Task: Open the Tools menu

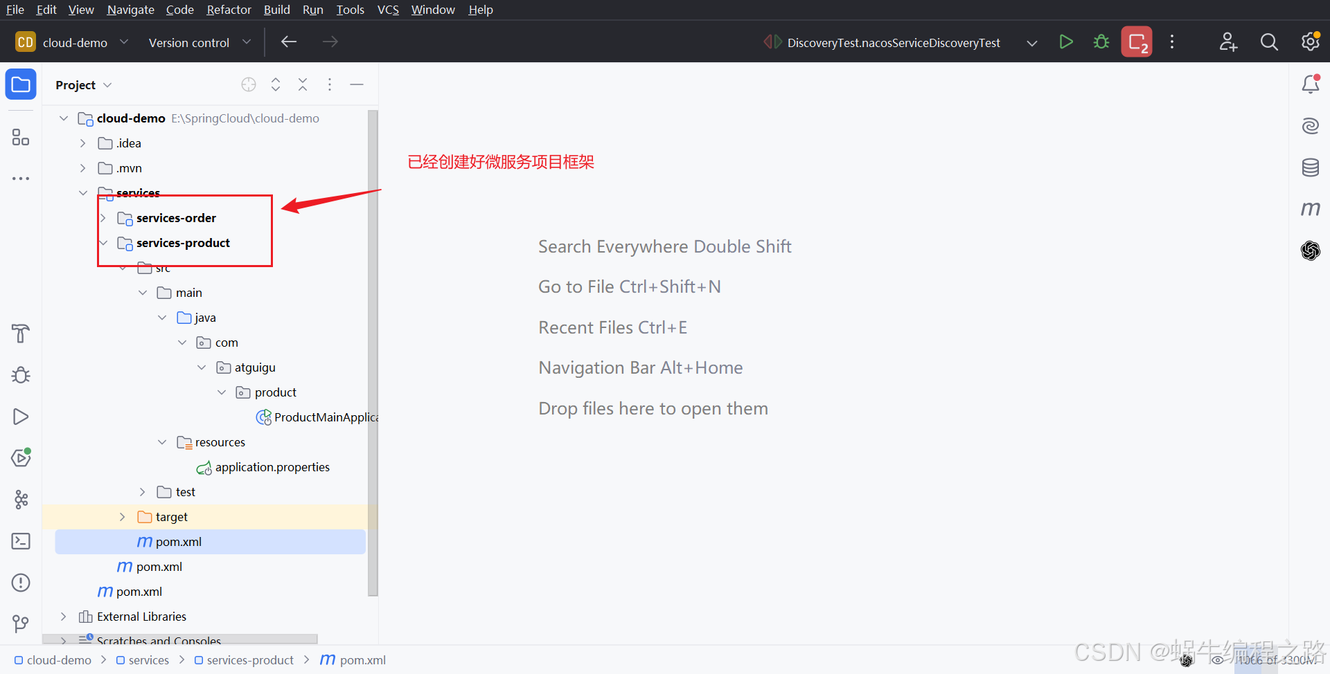Action: [x=351, y=10]
